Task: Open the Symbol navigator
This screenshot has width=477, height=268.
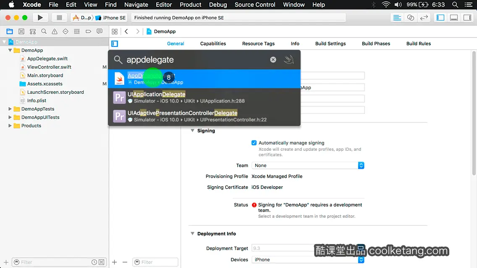Action: (x=33, y=31)
